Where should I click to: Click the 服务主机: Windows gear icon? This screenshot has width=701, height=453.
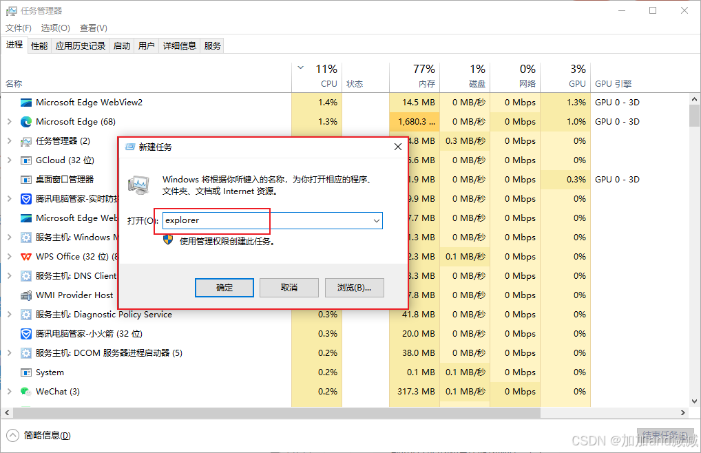coord(26,238)
